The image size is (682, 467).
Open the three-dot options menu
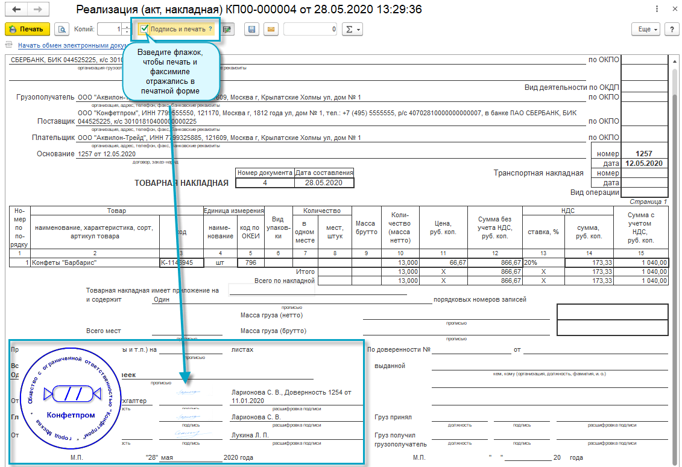coord(657,8)
